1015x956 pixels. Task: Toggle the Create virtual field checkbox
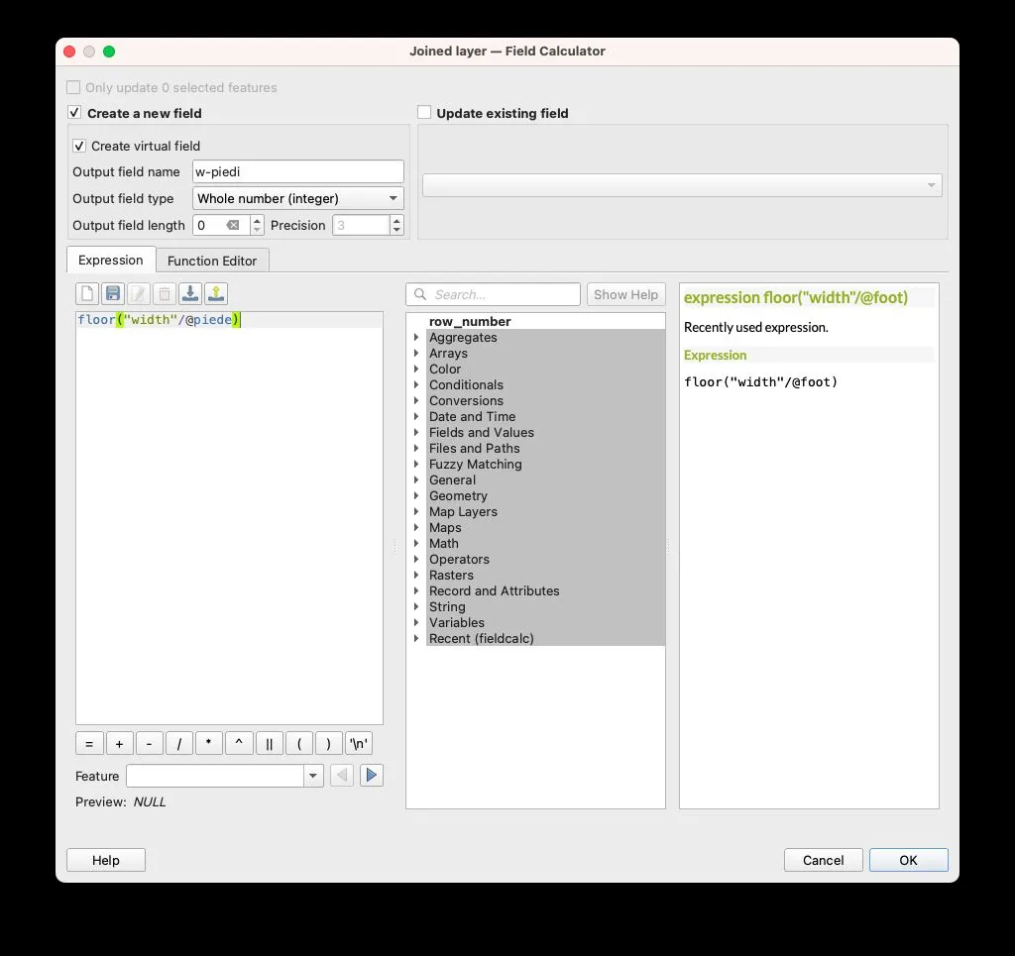pos(79,146)
